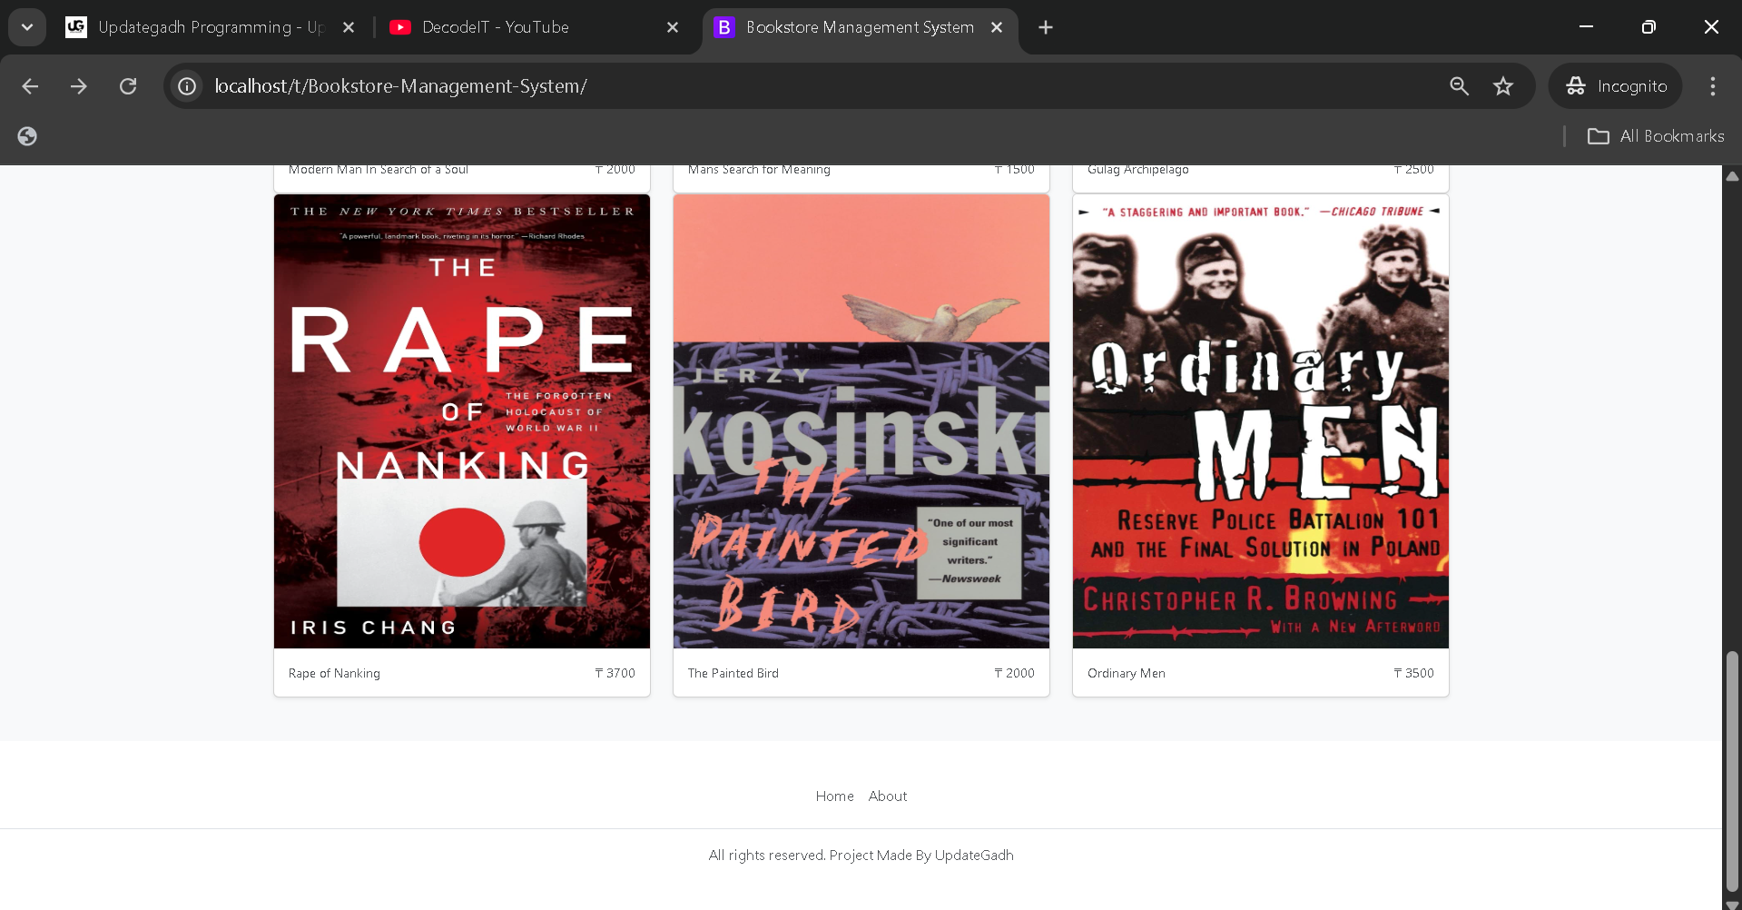Click the browser back arrow
This screenshot has height=910, width=1742.
coord(30,86)
